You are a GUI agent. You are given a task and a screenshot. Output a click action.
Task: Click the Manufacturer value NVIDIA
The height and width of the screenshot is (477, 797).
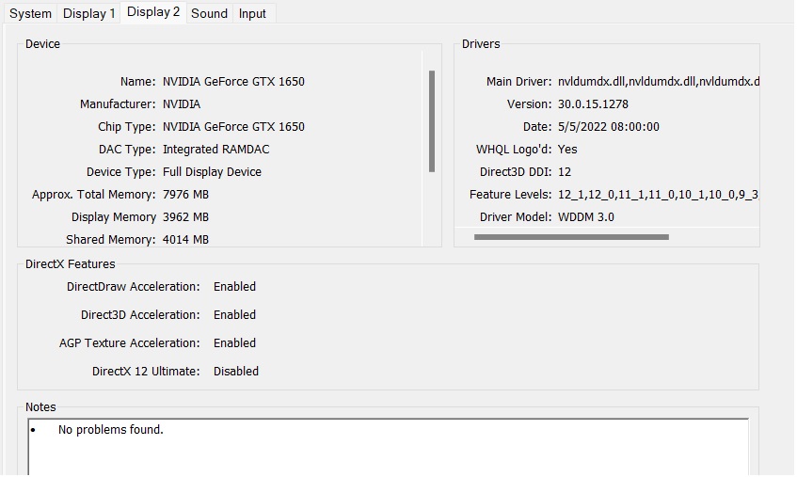(x=182, y=104)
